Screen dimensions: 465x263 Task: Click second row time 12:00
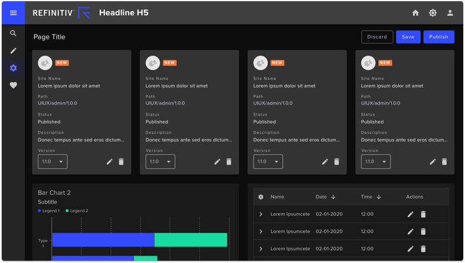pyautogui.click(x=367, y=231)
